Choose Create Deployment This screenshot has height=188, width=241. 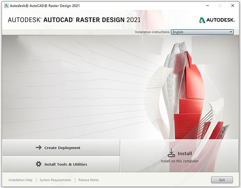click(x=61, y=148)
